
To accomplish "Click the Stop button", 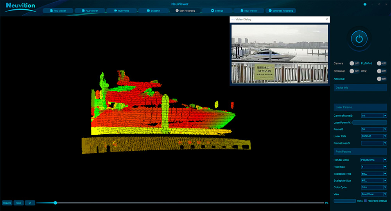I will click(x=19, y=203).
